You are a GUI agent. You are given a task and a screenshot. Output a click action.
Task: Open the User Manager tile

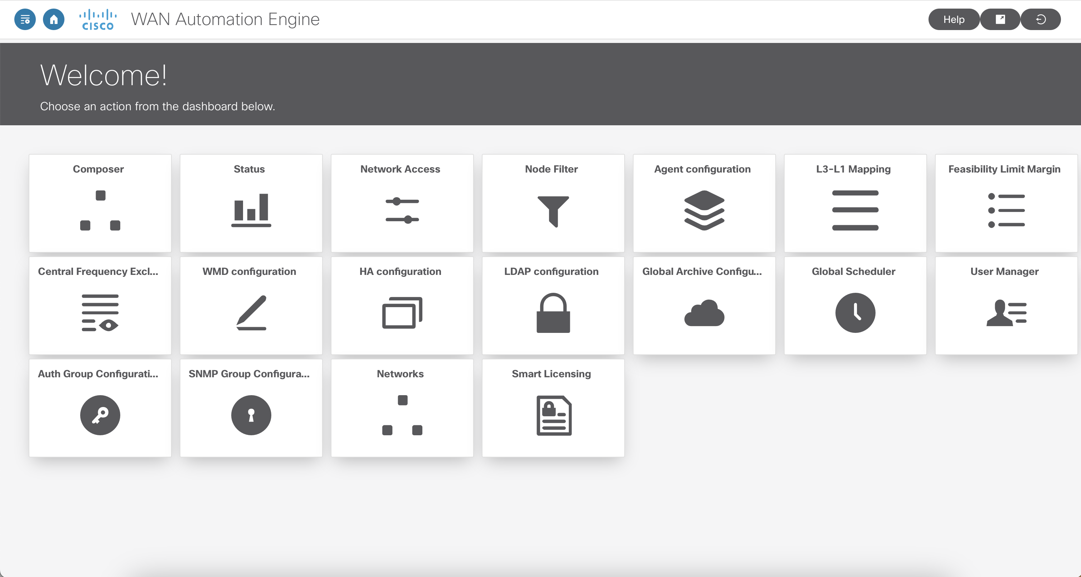pos(1007,305)
